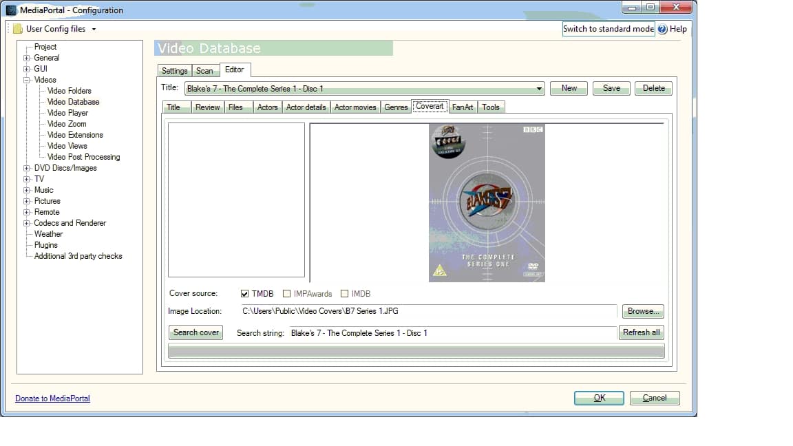This screenshot has width=793, height=446.
Task: Select the Editor tab
Action: click(235, 70)
